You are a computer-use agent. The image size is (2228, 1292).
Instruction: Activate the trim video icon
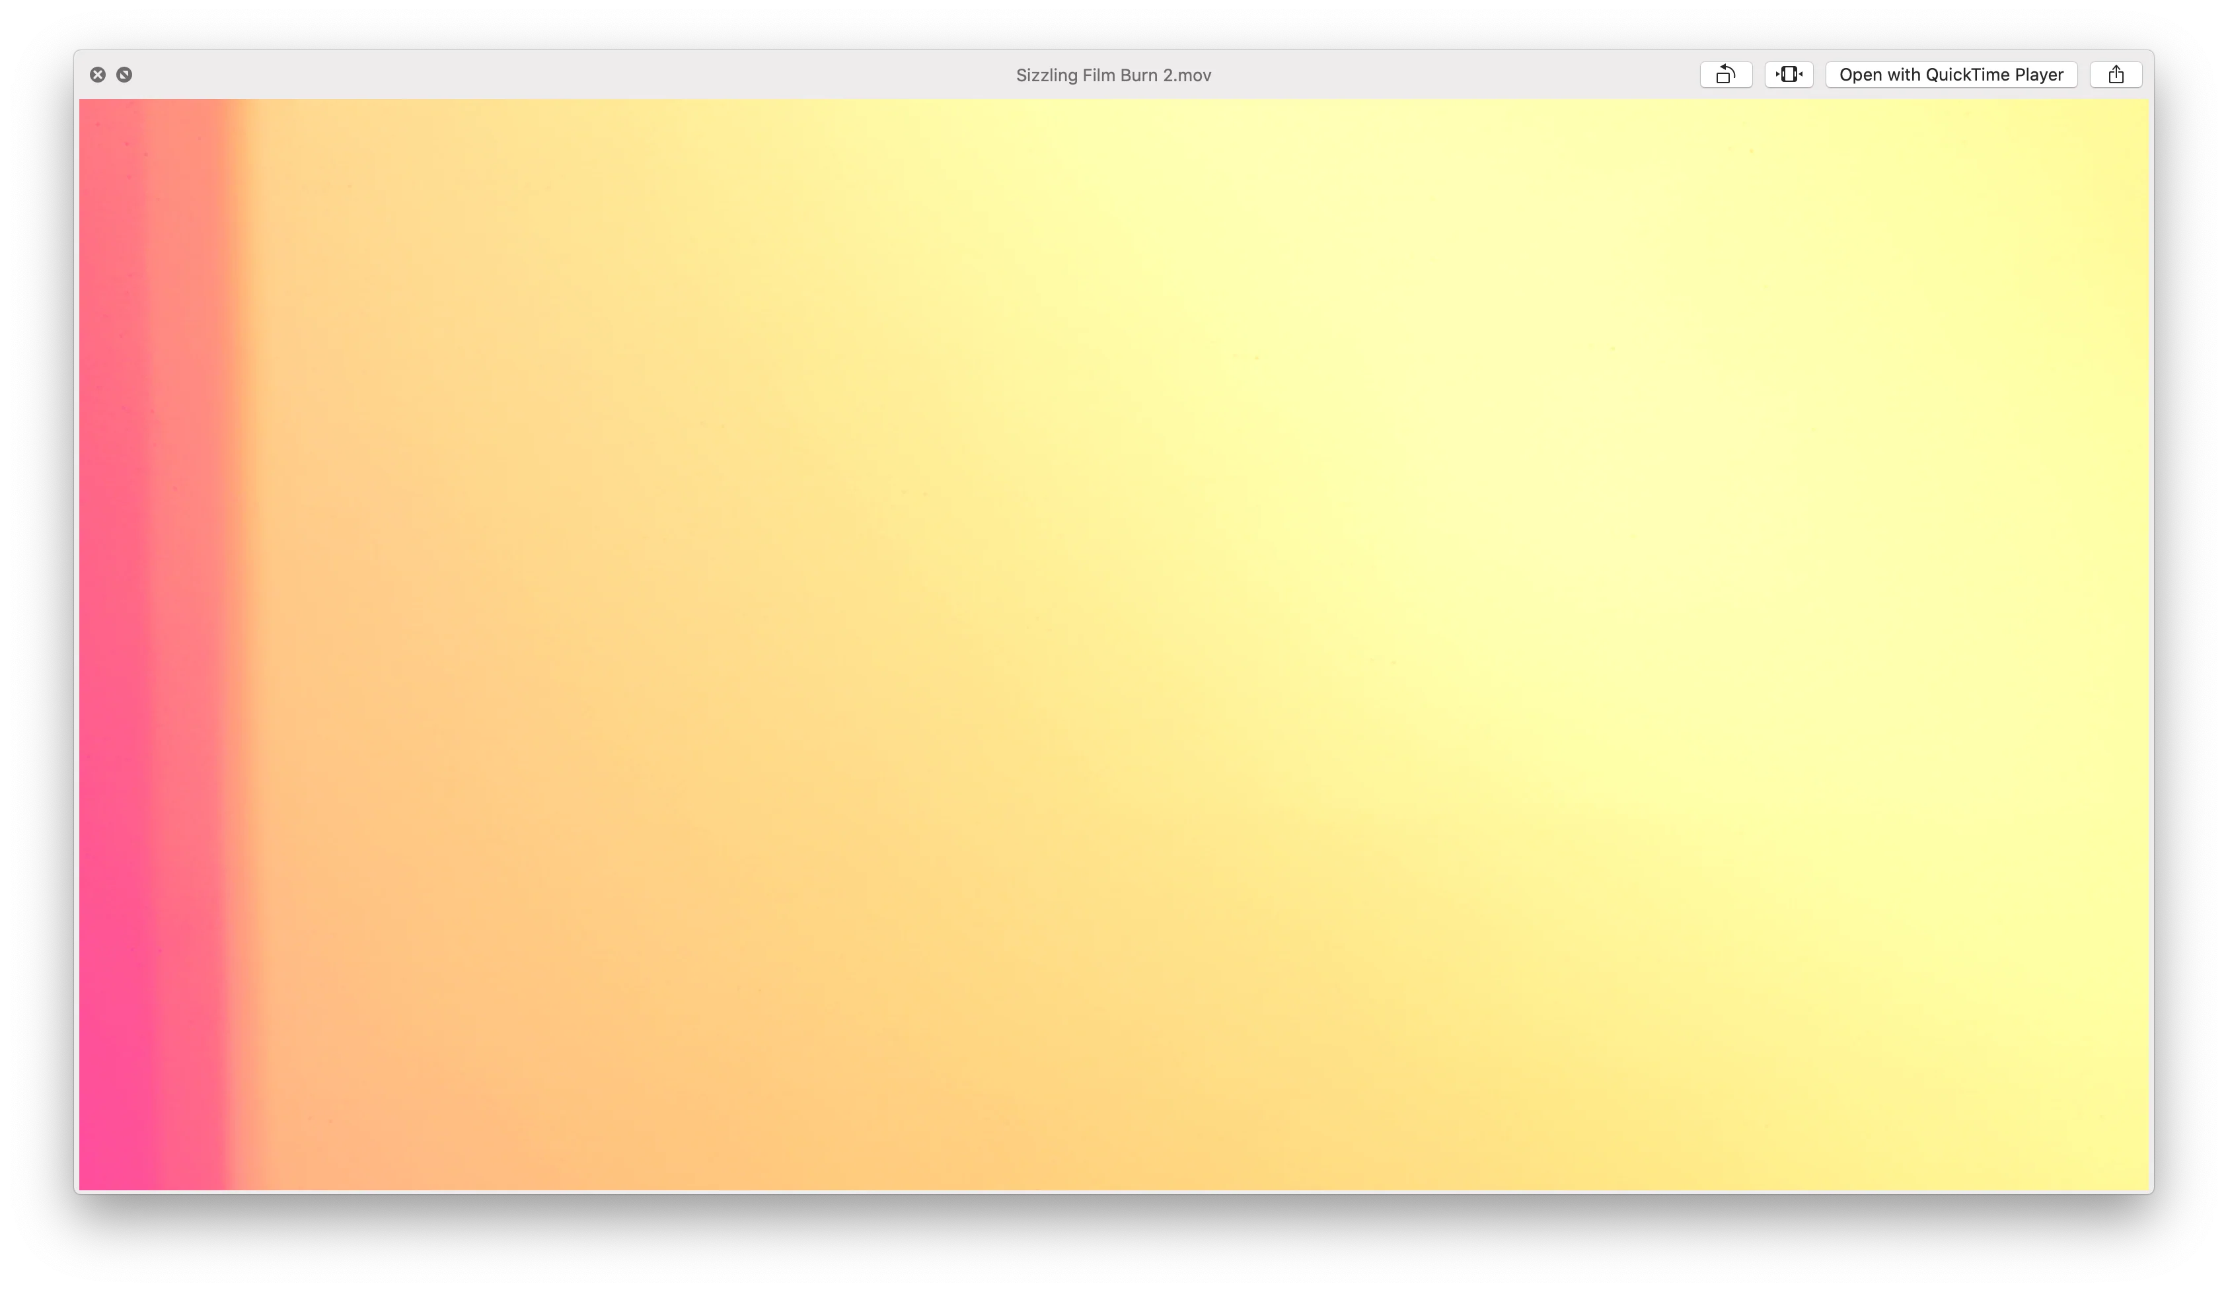[1788, 74]
